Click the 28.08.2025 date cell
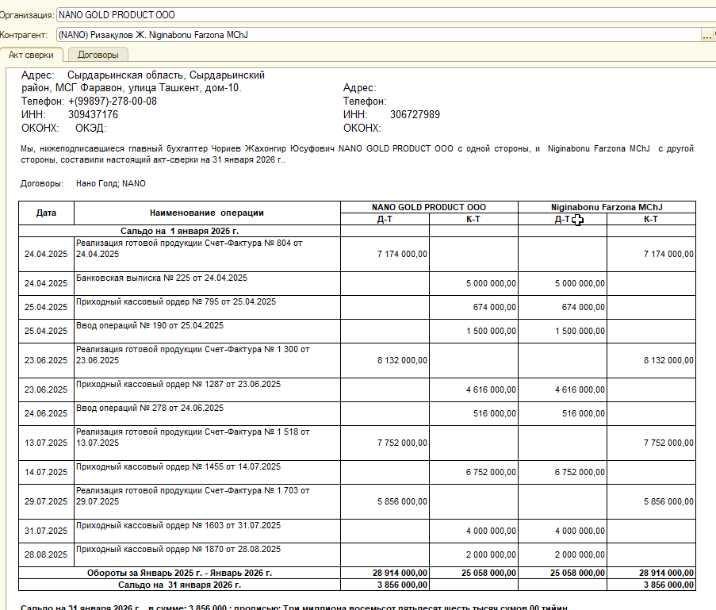 (46, 554)
